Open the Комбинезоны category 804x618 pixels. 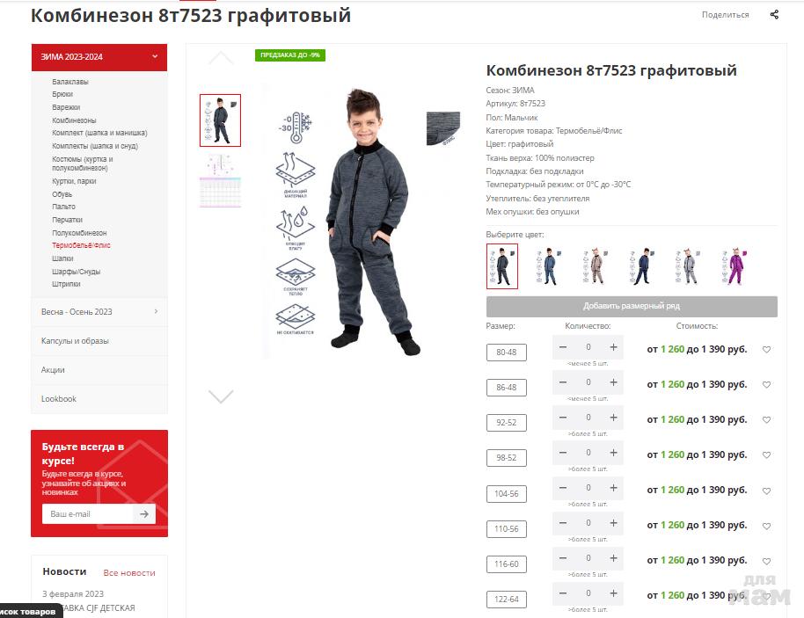pos(74,120)
